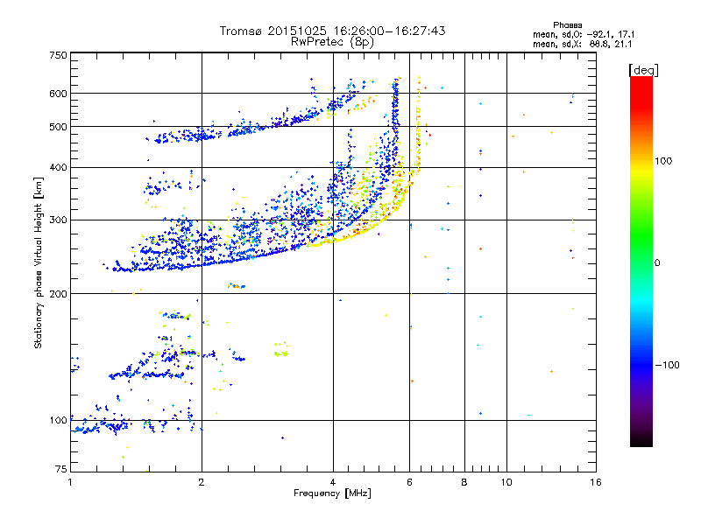Click the y-axis tick label '500'

59,127
